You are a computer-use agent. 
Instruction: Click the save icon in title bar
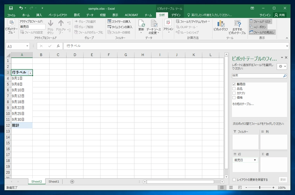pyautogui.click(x=10, y=8)
